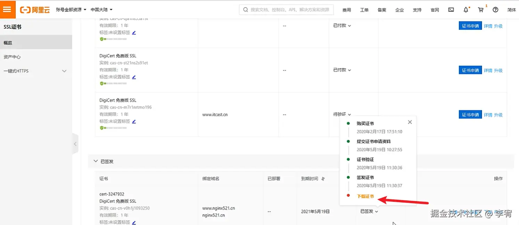Click the www.nginx521.cn domain text
This screenshot has height=225, width=519.
click(x=219, y=208)
